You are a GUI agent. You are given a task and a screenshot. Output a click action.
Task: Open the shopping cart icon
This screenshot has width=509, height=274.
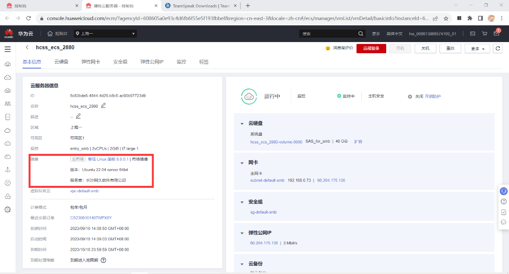[x=485, y=34]
